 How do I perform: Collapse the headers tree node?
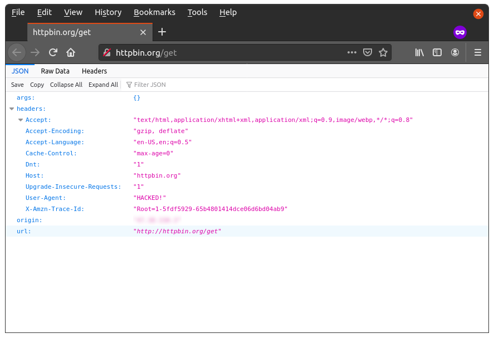tap(12, 109)
